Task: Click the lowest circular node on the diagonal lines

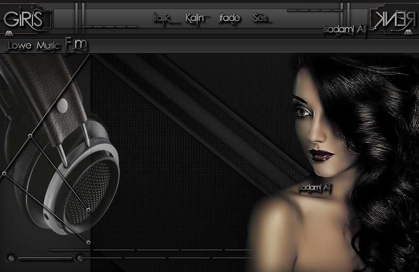Action: tap(88, 242)
